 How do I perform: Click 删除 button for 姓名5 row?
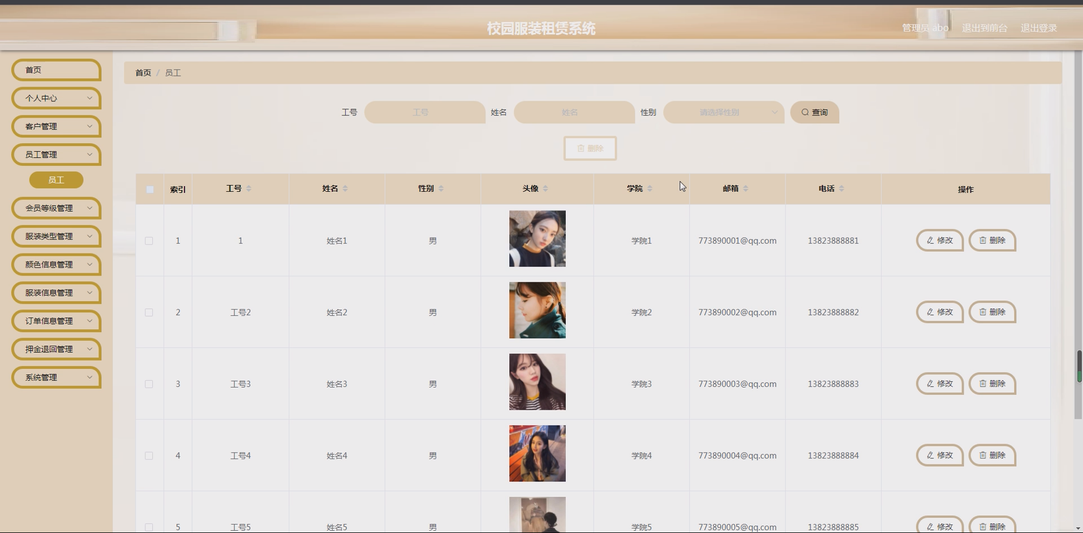click(x=992, y=525)
